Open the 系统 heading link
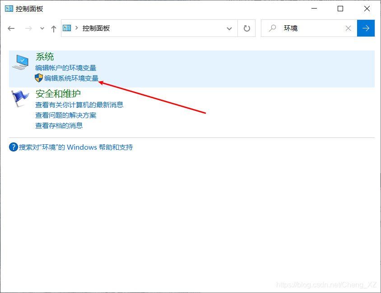This screenshot has height=293, width=381. pyautogui.click(x=45, y=57)
